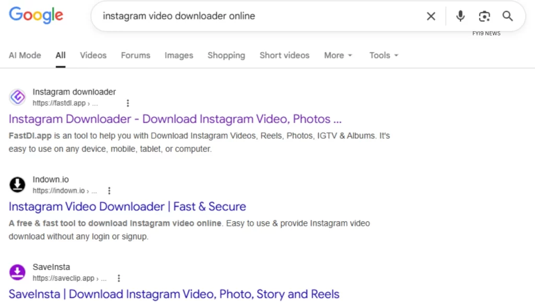Click the SaveInsta site name
535x302 pixels.
pos(51,267)
